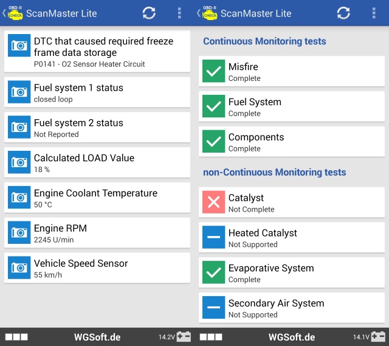This screenshot has width=389, height=346.
Task: Select the Secondary Air System row
Action: tap(292, 308)
